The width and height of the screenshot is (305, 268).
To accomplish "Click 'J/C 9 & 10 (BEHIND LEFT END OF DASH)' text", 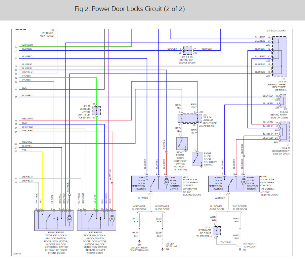I will [x=187, y=60].
